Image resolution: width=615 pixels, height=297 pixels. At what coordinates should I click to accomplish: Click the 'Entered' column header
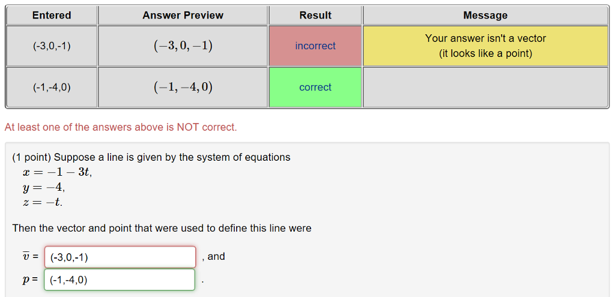coord(52,15)
